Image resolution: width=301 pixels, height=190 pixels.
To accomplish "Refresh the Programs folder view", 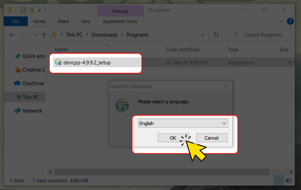I will (216, 35).
